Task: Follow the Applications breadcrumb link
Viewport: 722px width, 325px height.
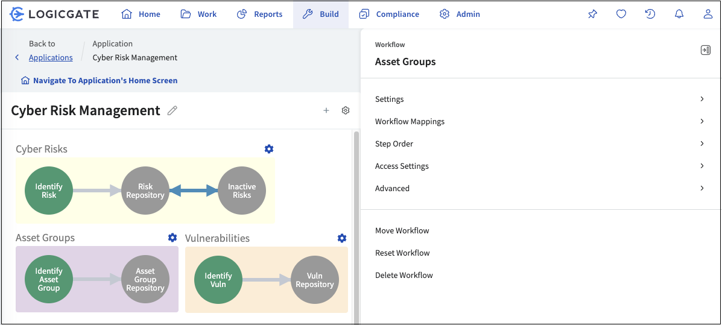Action: click(x=51, y=57)
